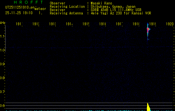Click the 1917 time axis marker
This screenshot has width=175, height=111.
tap(119, 24)
